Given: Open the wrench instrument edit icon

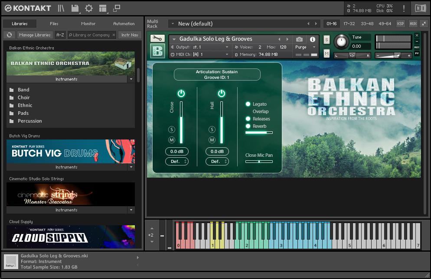Looking at the screenshot, I should point(157,39).
